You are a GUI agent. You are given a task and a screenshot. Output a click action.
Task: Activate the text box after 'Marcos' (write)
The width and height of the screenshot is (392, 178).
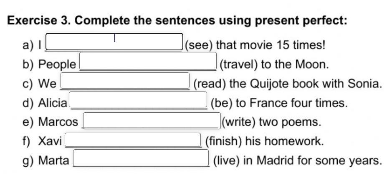(152, 121)
